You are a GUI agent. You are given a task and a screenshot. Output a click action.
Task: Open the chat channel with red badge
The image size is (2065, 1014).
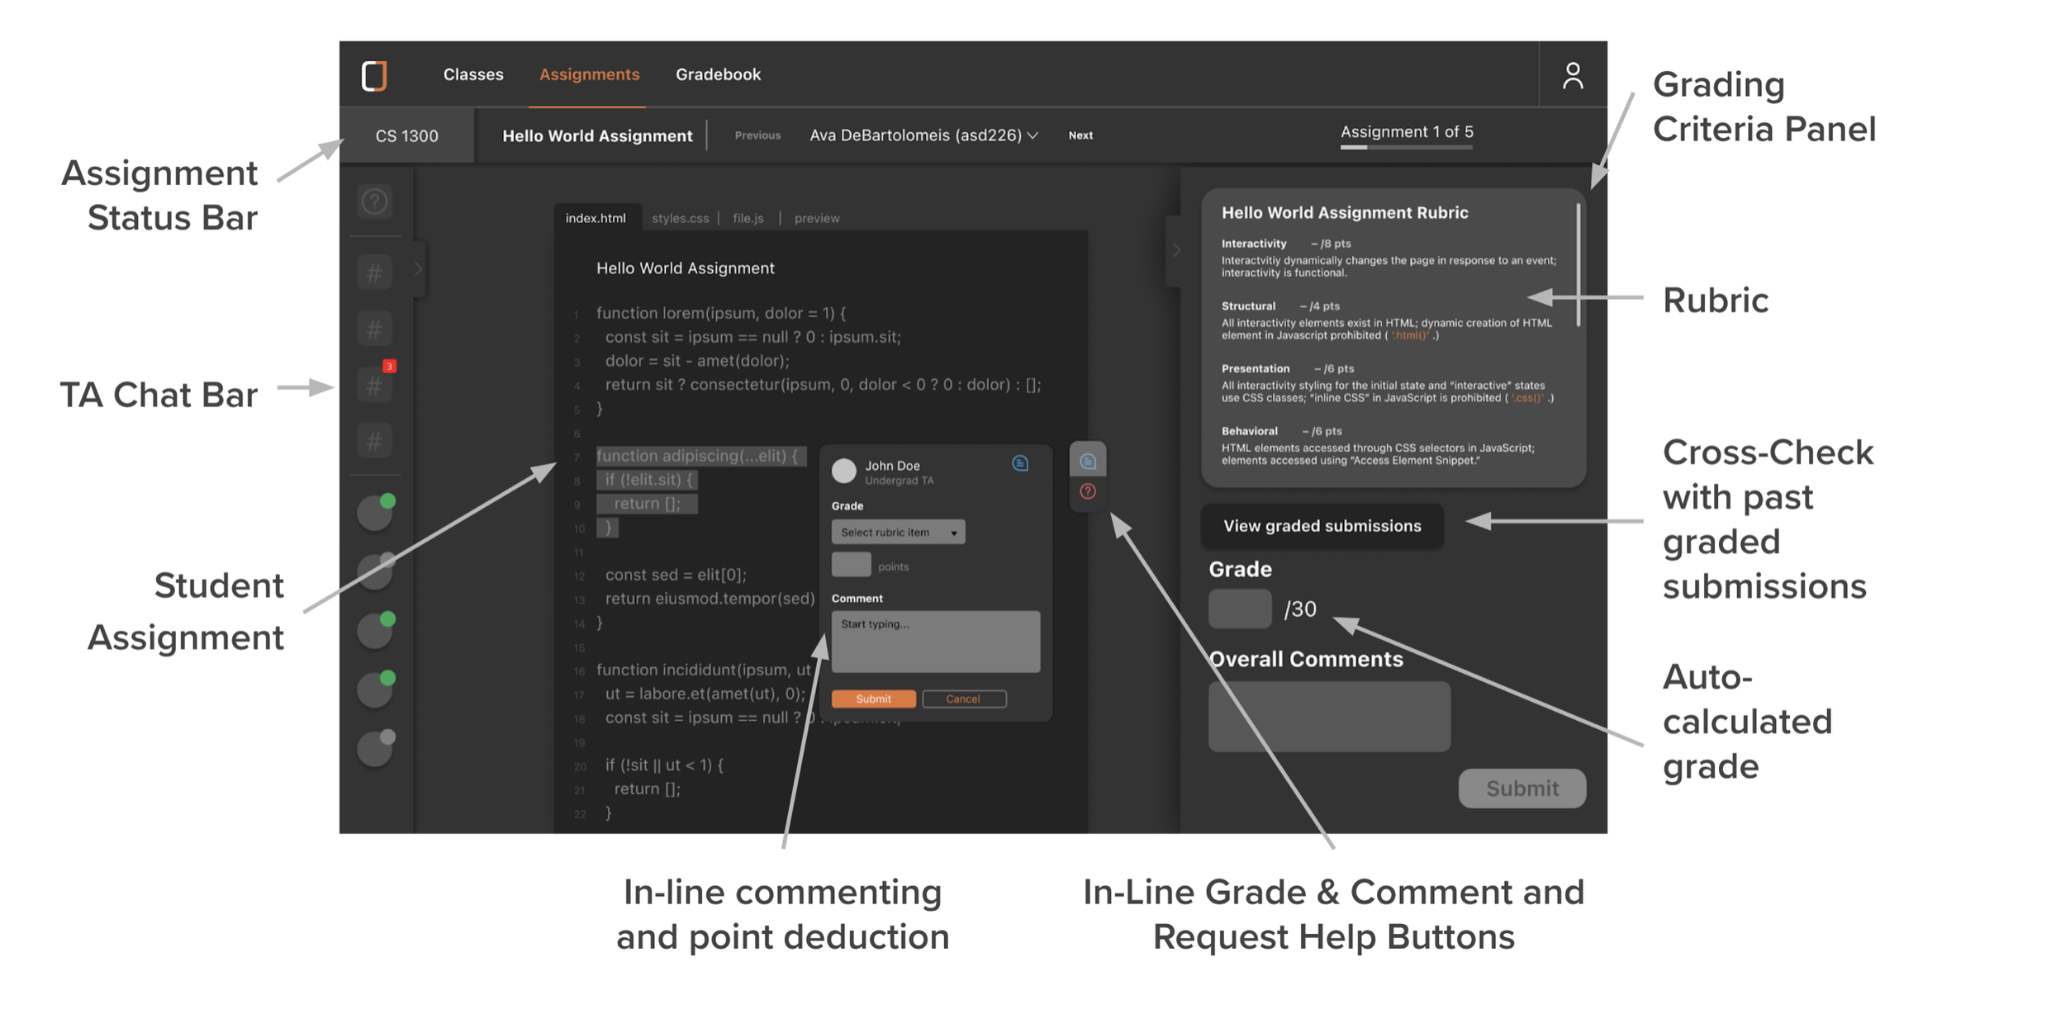click(x=375, y=385)
